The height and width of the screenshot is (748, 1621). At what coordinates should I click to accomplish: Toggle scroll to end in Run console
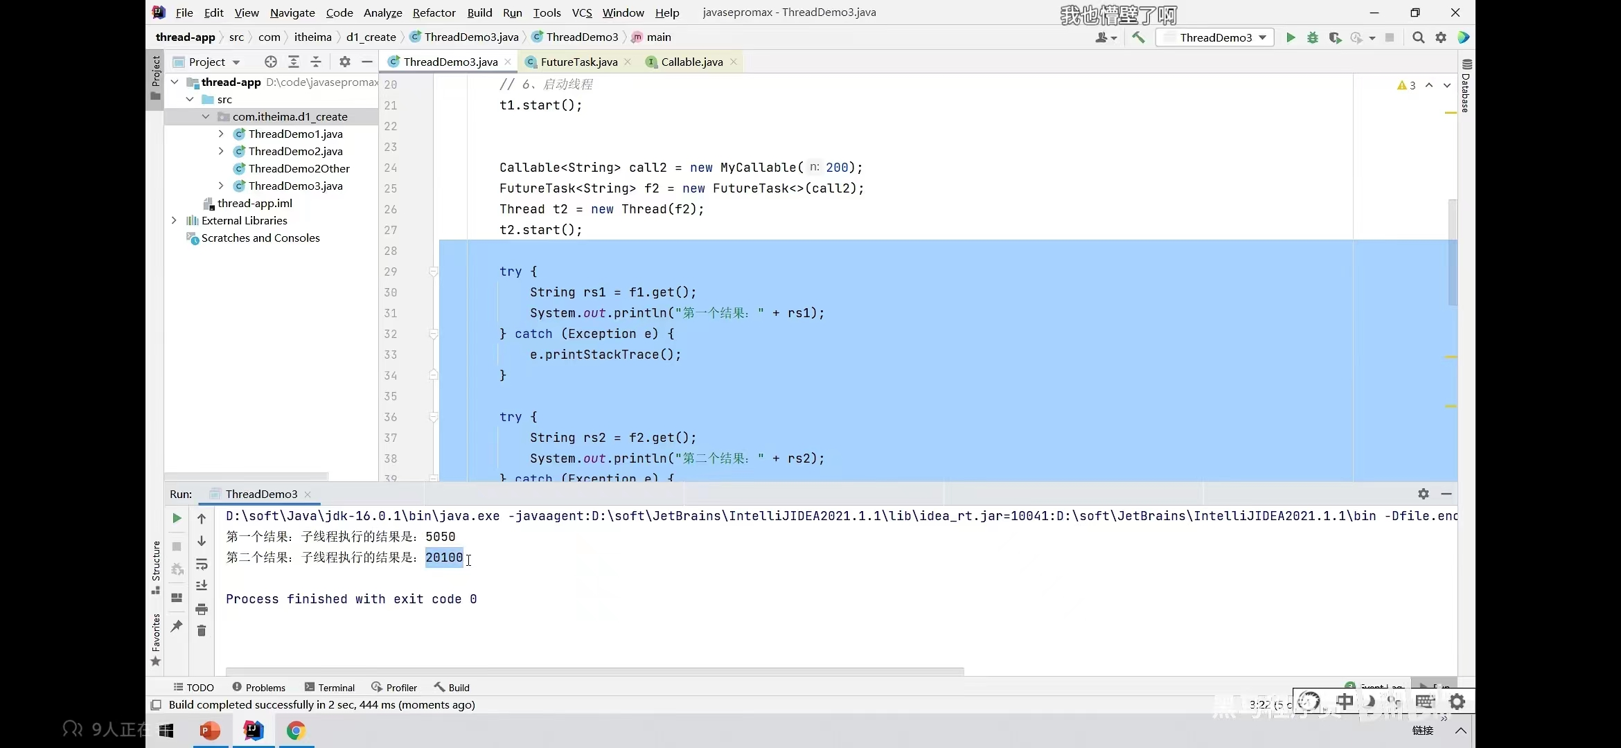click(x=202, y=586)
